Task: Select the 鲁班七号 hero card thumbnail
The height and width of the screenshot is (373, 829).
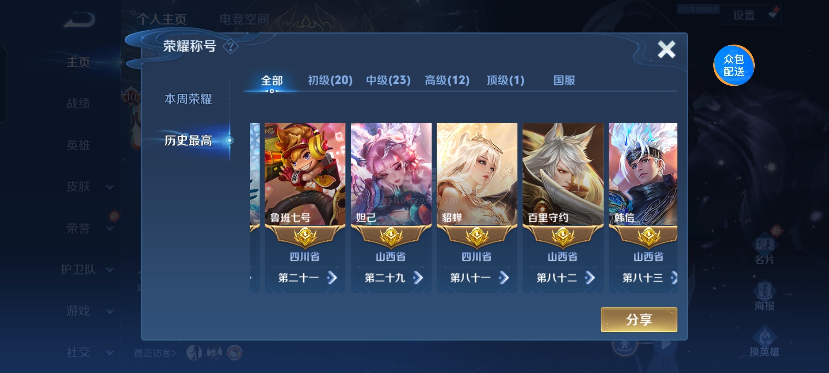Action: 305,174
